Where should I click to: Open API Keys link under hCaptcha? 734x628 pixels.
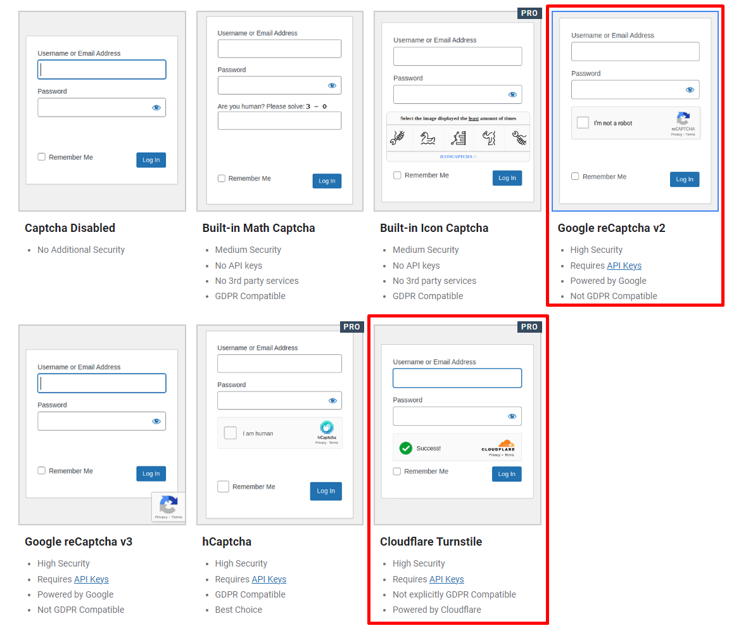point(269,579)
